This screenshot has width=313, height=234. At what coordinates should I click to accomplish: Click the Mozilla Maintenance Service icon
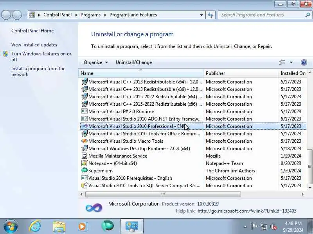85,156
